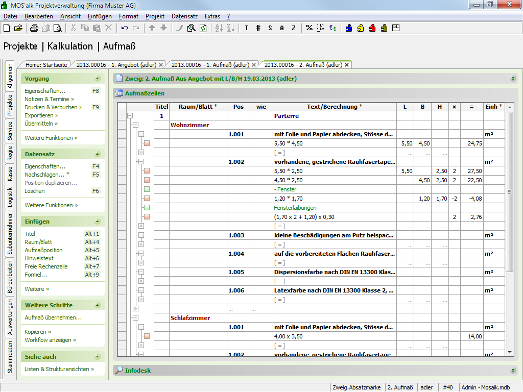The height and width of the screenshot is (392, 523).
Task: Collapse the Vorgang panel section
Action: tap(97, 79)
